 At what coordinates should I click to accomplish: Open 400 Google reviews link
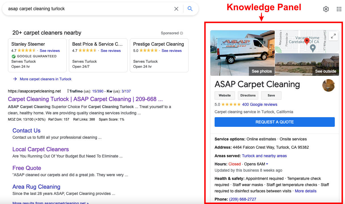tap(260, 104)
